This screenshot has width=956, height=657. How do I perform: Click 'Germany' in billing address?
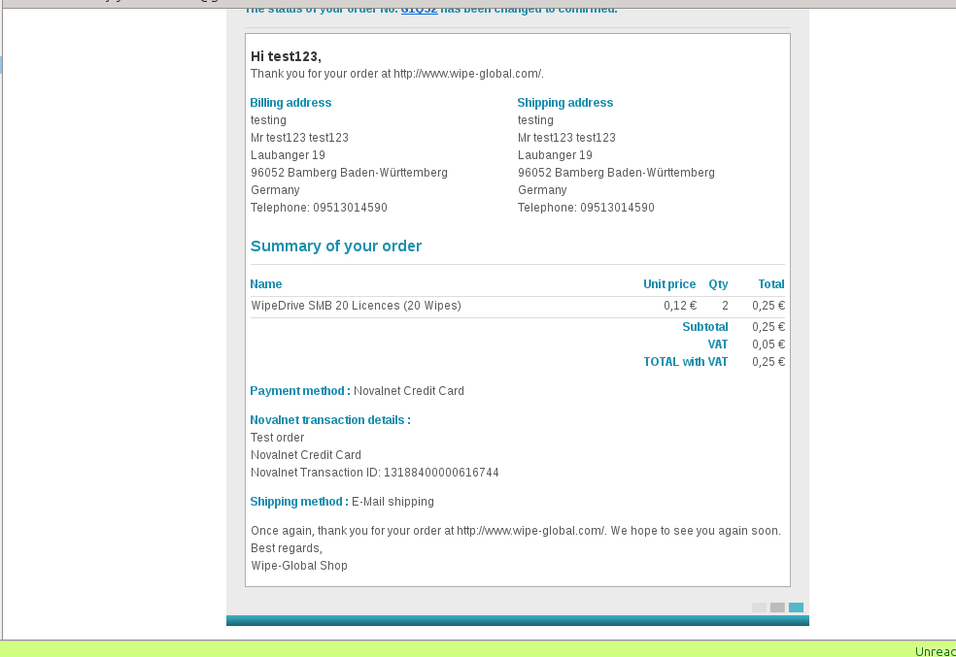(275, 190)
